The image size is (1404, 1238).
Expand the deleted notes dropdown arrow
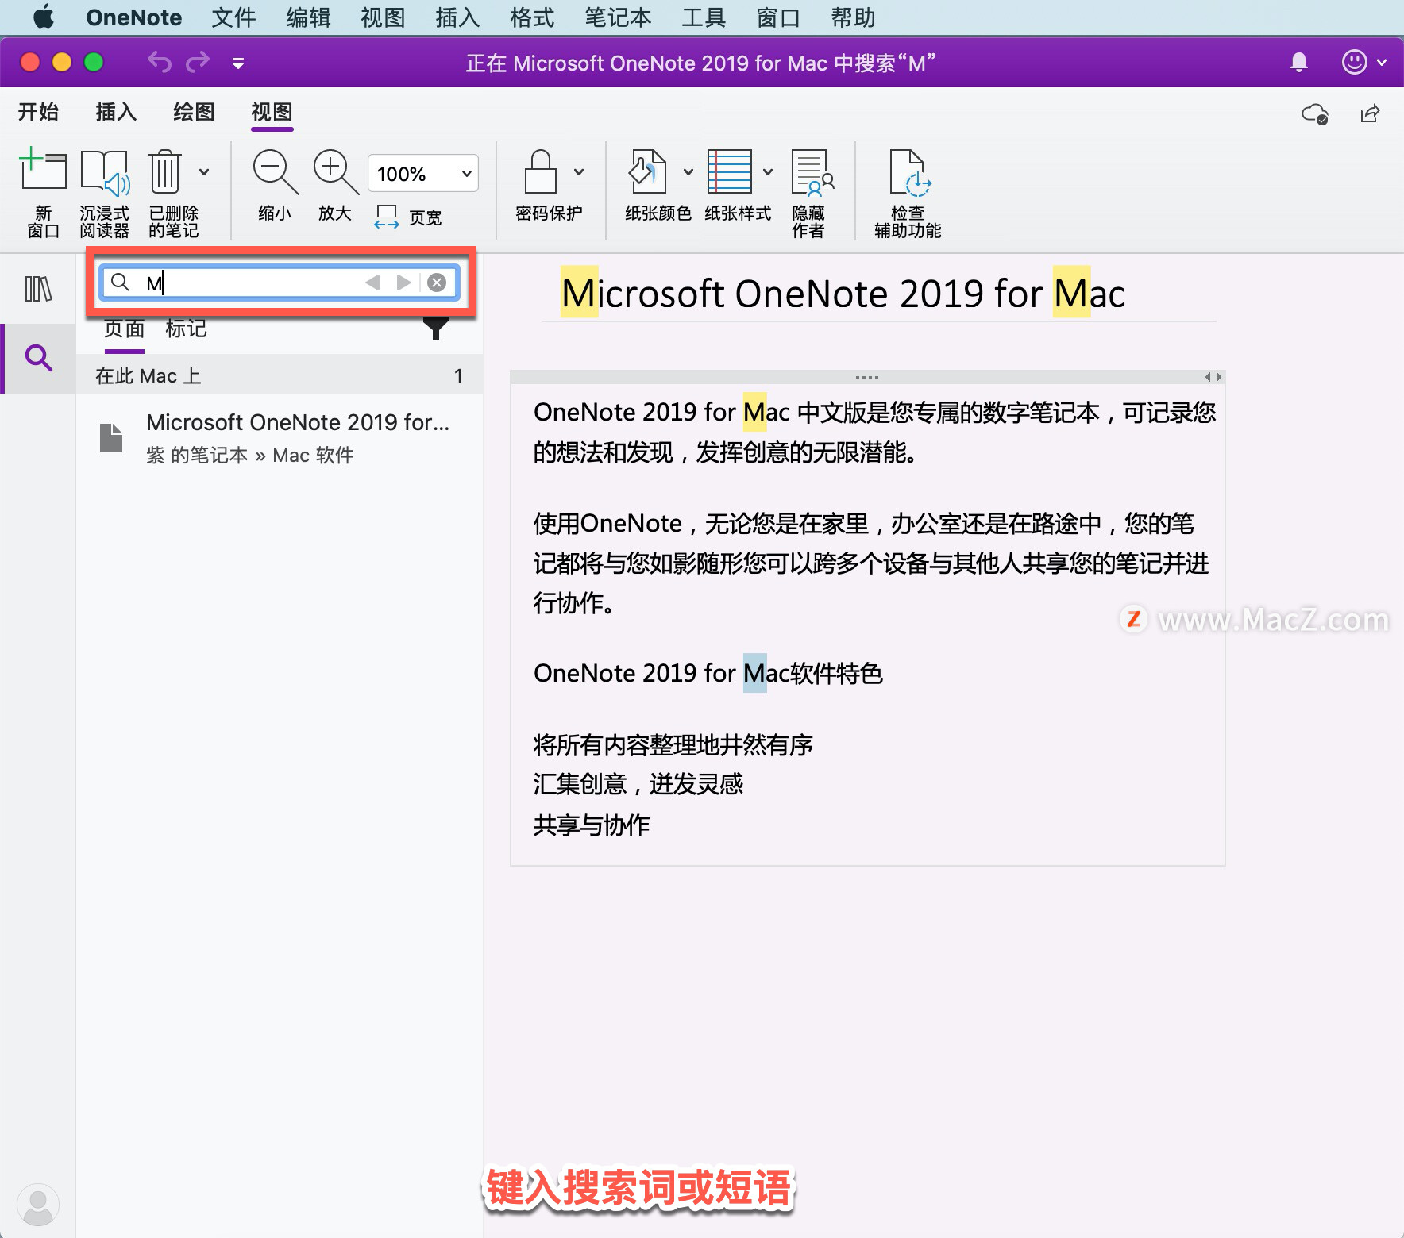[x=204, y=172]
